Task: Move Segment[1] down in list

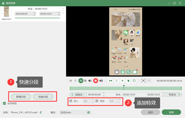Action: click(x=63, y=13)
